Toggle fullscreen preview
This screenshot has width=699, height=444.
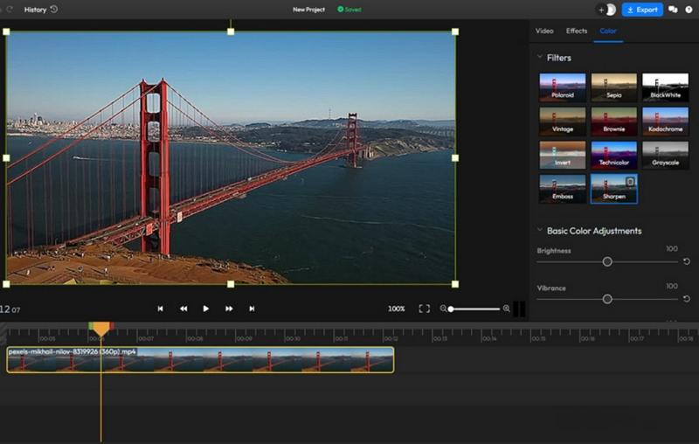tap(424, 309)
